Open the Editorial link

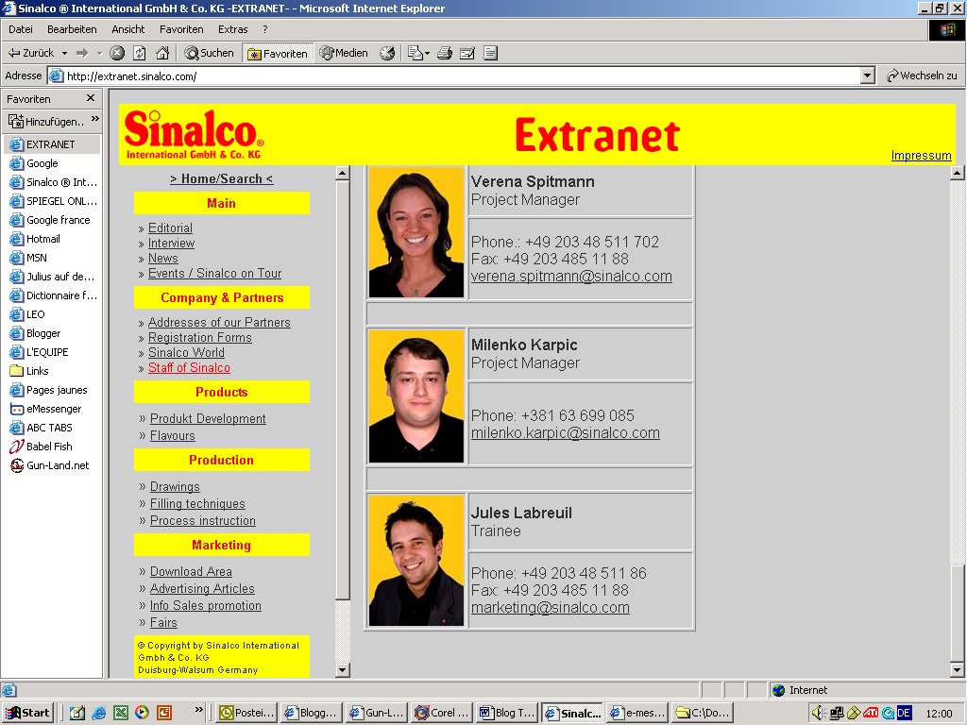click(x=170, y=228)
